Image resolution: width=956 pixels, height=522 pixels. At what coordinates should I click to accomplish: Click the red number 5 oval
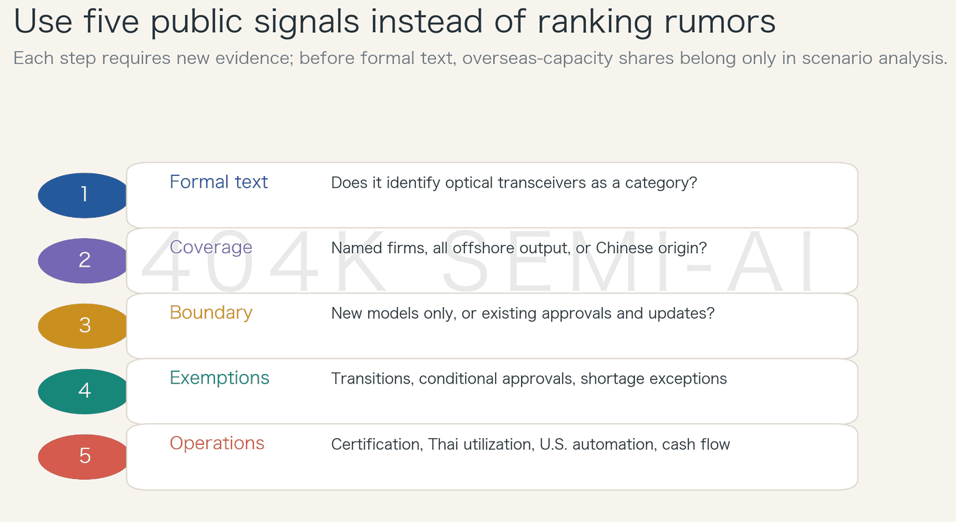tap(84, 457)
